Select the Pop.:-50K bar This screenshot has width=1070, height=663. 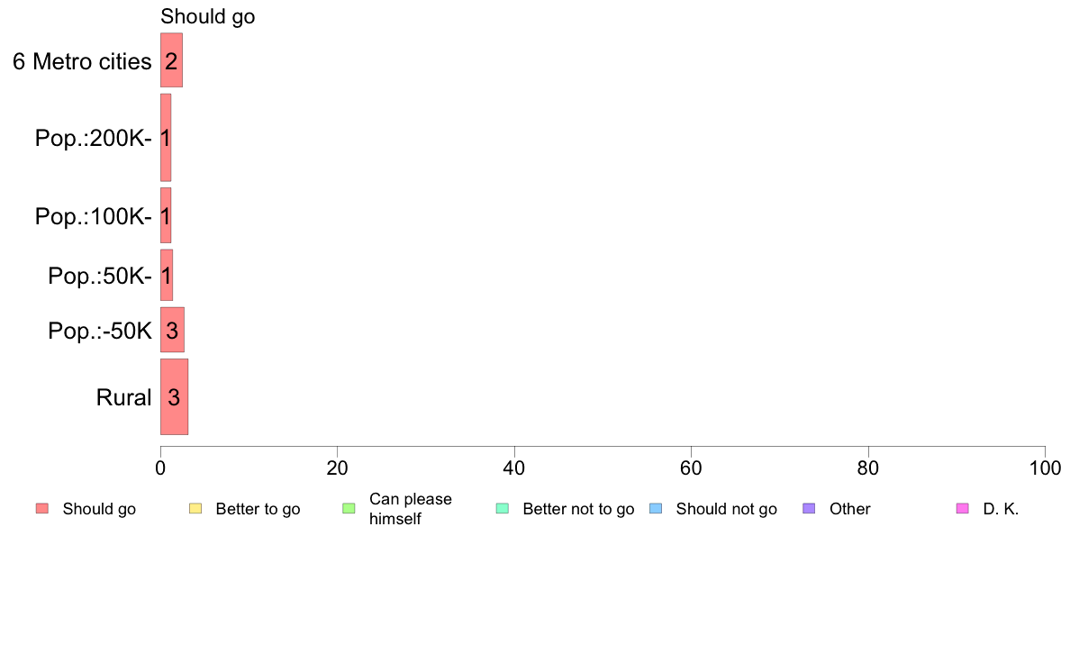173,330
